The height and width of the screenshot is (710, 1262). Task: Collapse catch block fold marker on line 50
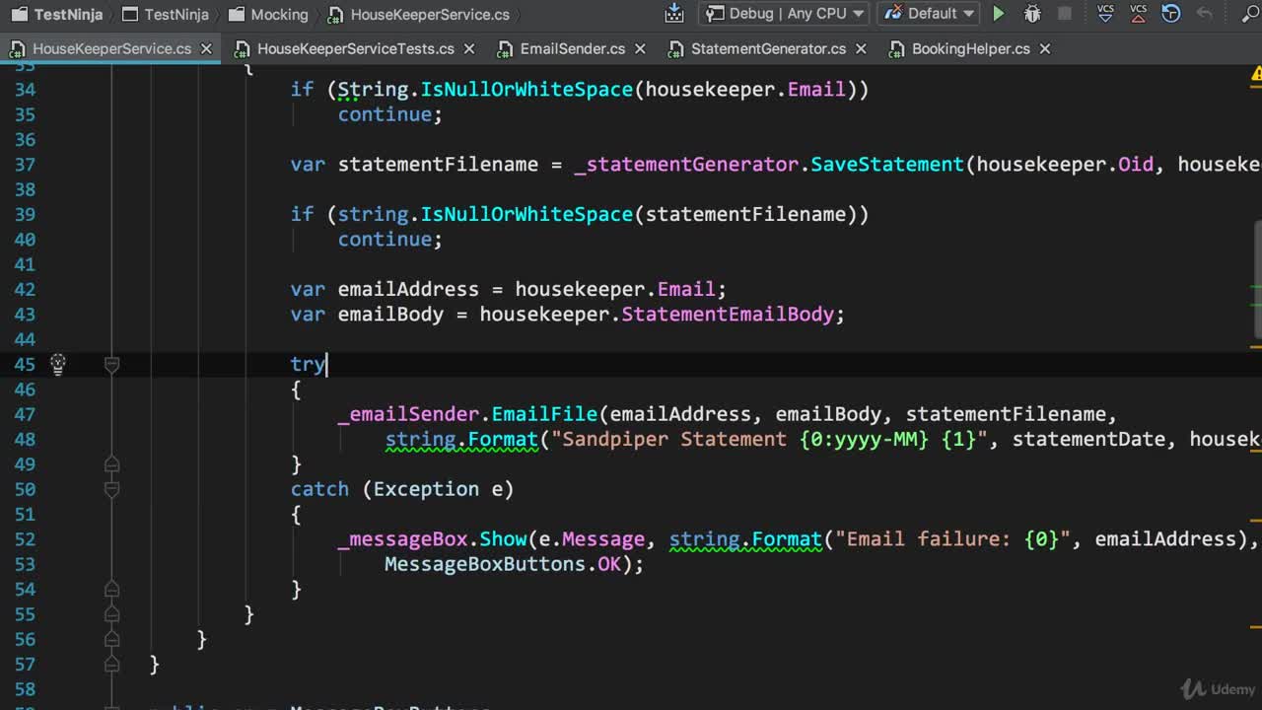point(111,489)
